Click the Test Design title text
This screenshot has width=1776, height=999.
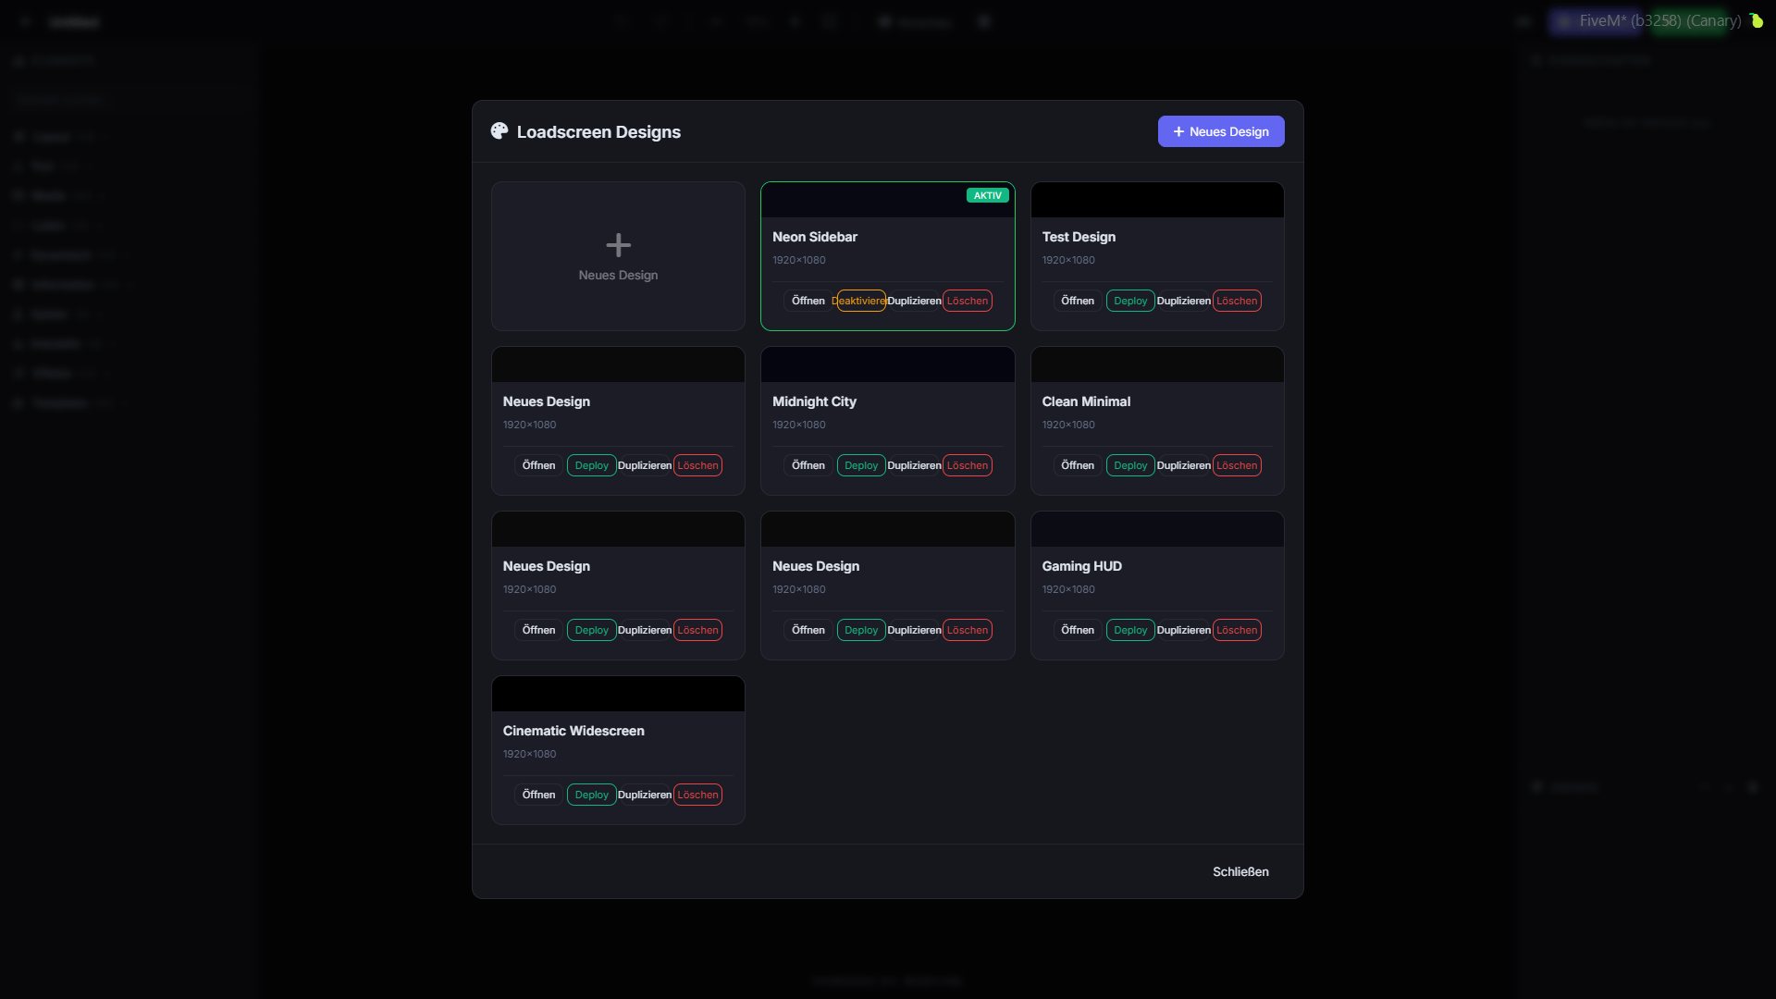(1079, 237)
